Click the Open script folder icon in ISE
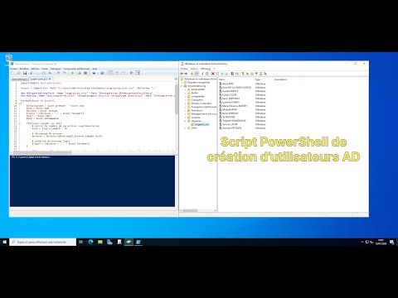 coord(18,73)
